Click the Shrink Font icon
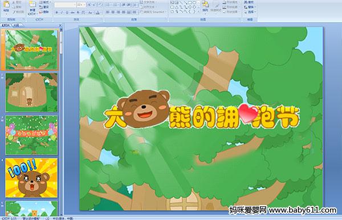The width and height of the screenshot is (342, 220). pos(95,5)
